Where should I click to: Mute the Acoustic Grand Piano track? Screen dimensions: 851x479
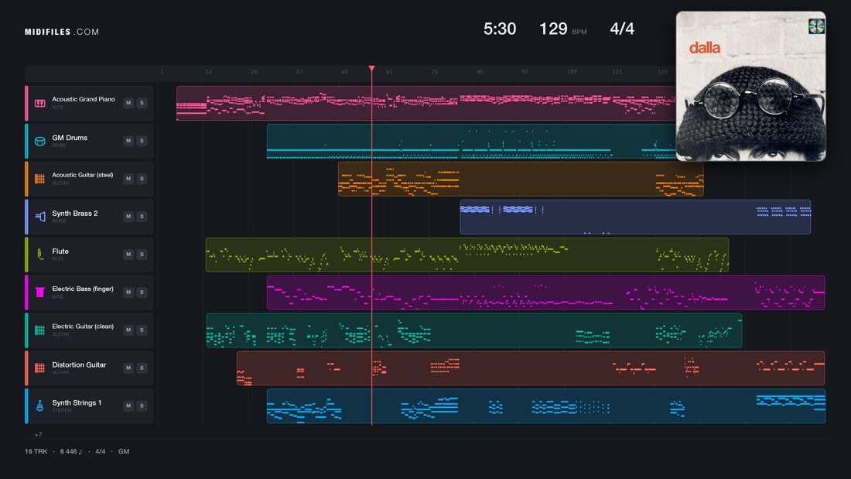coord(128,103)
